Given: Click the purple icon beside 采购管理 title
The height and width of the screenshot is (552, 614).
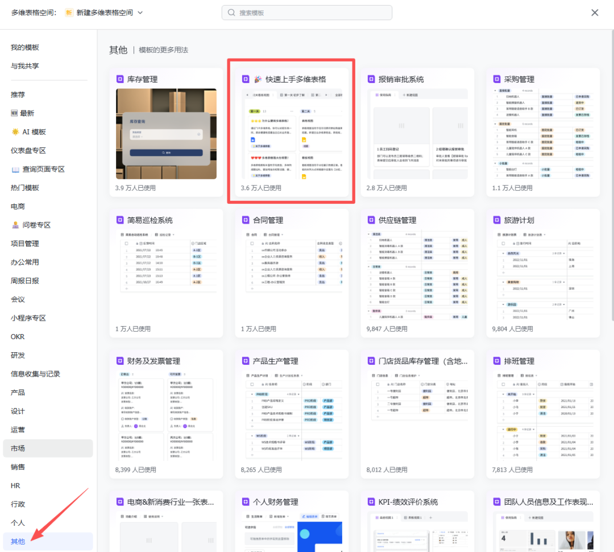Looking at the screenshot, I should tap(497, 79).
